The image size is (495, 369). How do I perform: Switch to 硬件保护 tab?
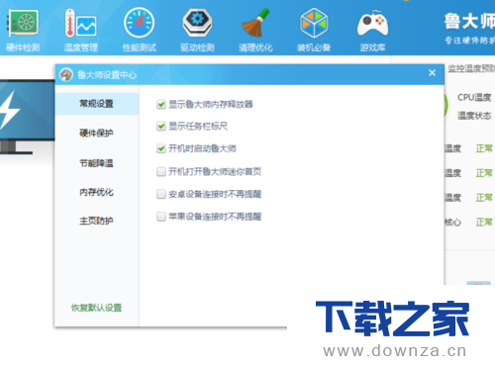point(97,134)
